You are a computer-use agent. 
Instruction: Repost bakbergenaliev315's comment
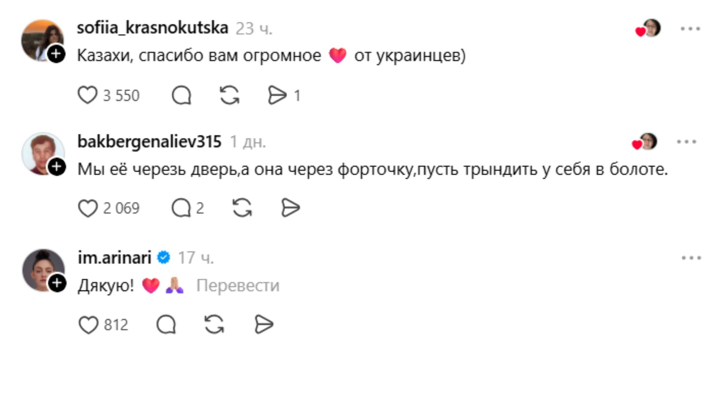coord(242,208)
